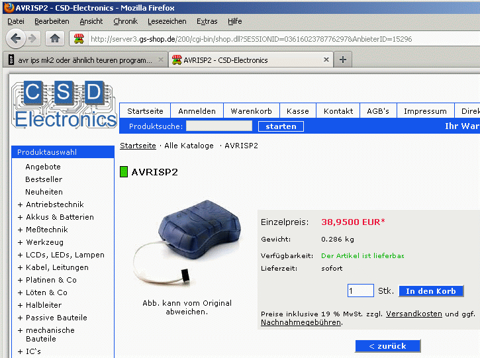Click the forward arrow navigation button
This screenshot has width=480, height=358.
[x=32, y=38]
